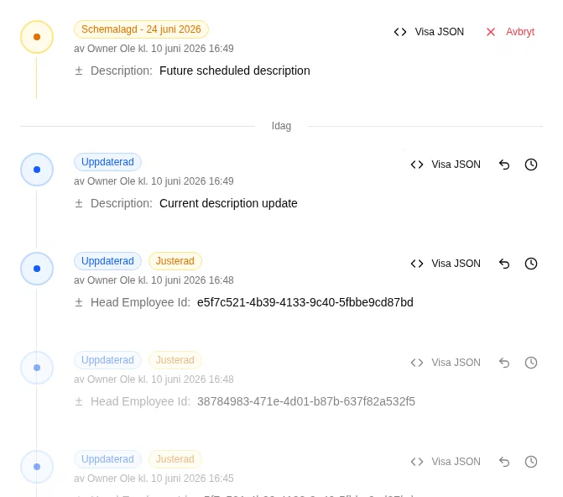Click the ID e5f7c521-4b39-4133-9c40-5fbbe9cd87bd
The image size is (563, 497).
point(305,302)
